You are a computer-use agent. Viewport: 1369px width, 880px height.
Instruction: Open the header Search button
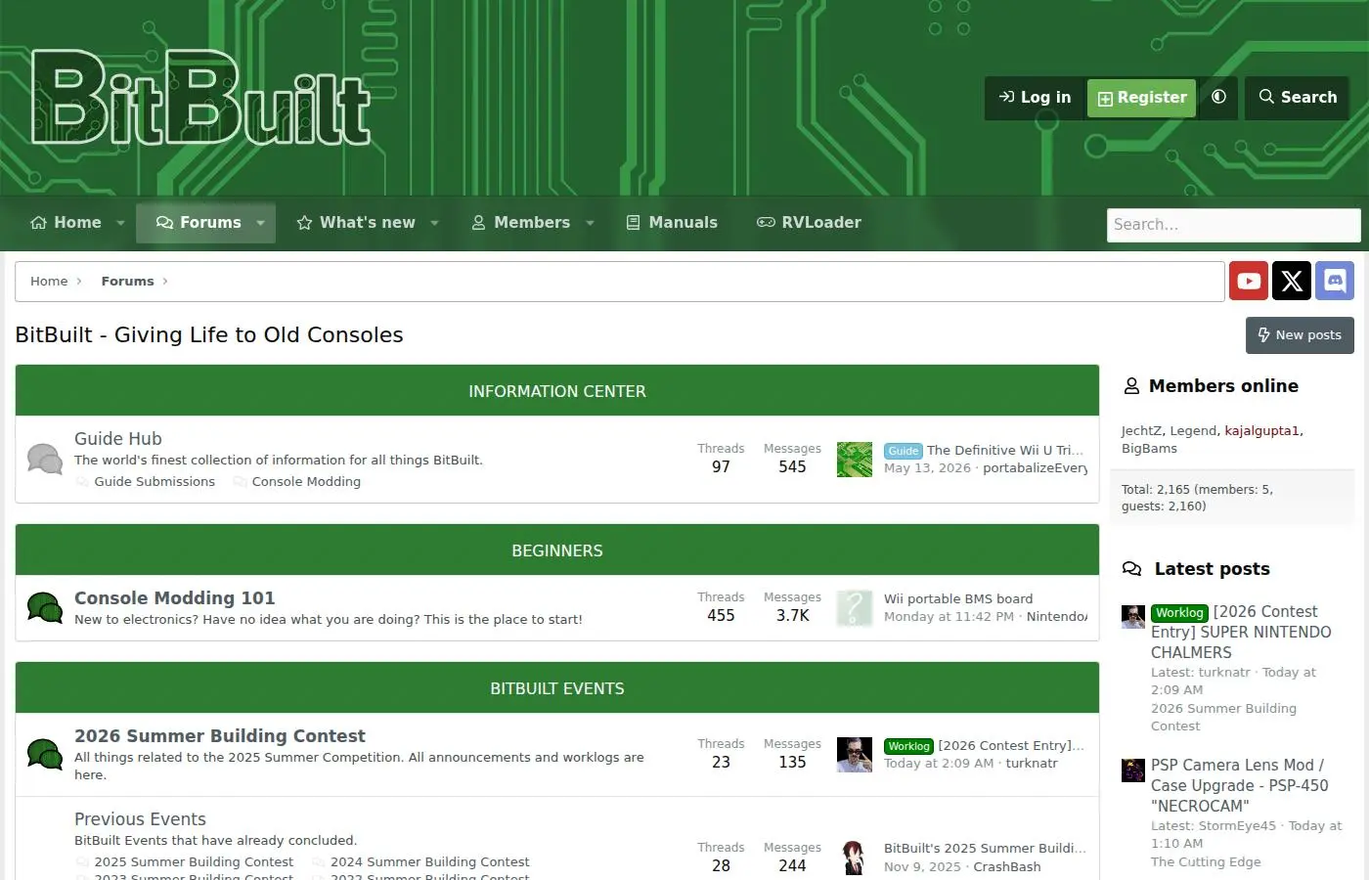click(1298, 98)
